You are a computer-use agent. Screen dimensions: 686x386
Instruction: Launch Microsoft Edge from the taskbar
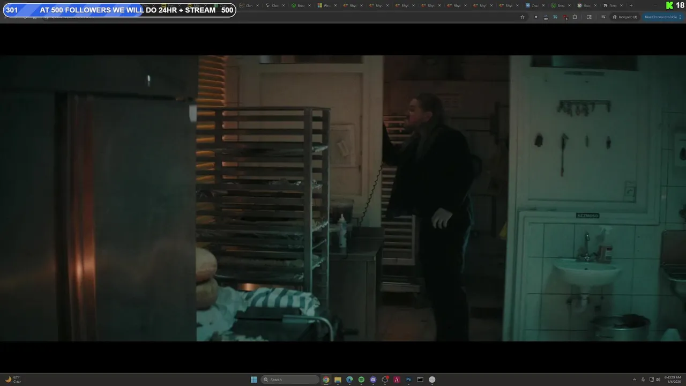coord(349,380)
